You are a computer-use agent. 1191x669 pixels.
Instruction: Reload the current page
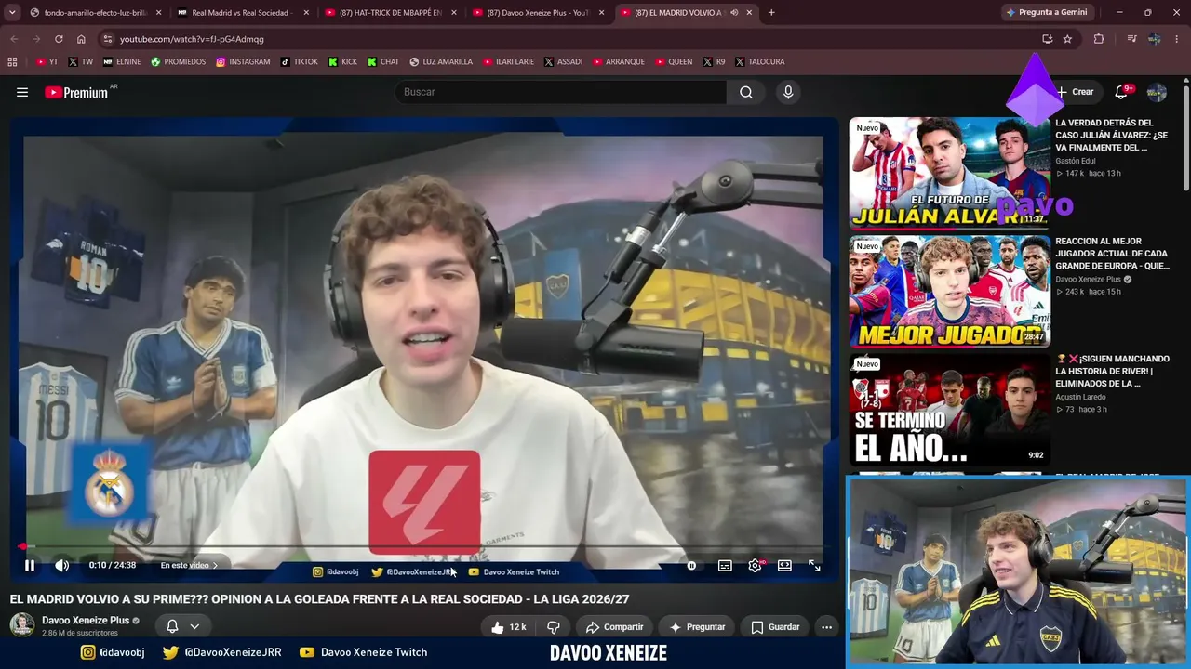[59, 39]
